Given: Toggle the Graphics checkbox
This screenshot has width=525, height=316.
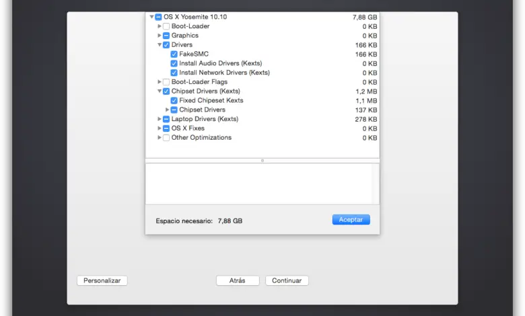Looking at the screenshot, I should (166, 36).
